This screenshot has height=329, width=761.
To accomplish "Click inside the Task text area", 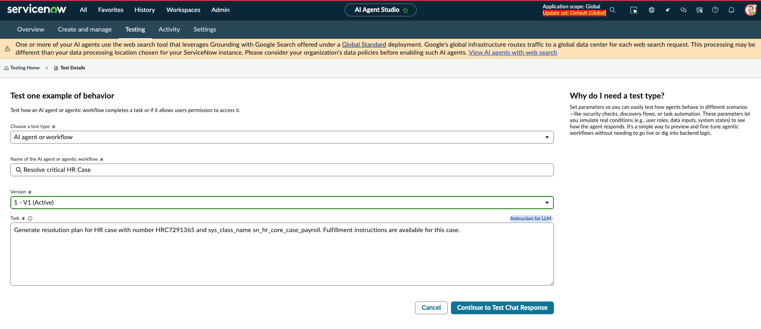I will (x=282, y=254).
